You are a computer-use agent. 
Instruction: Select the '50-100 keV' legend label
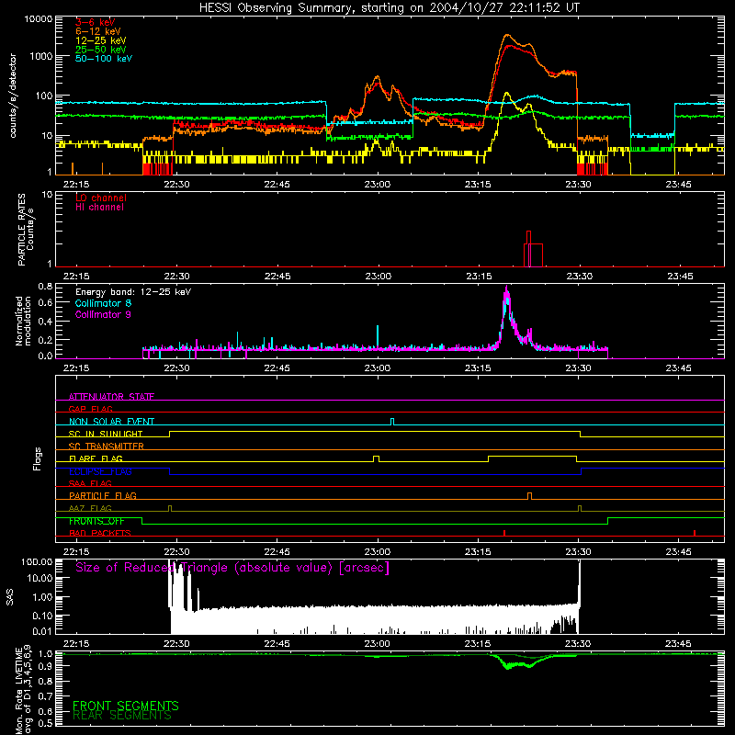pos(104,59)
